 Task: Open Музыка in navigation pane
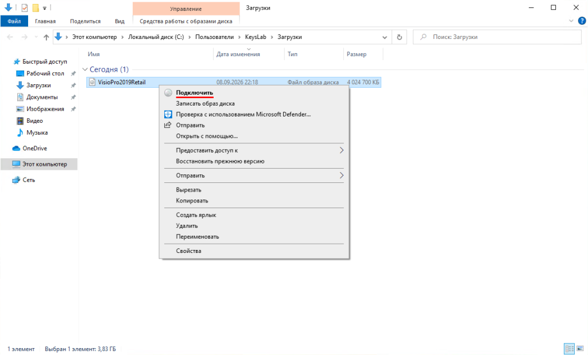pos(37,132)
